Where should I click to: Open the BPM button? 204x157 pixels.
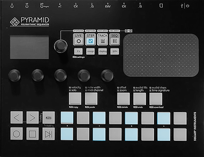115,51
